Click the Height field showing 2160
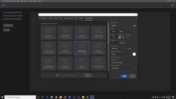This screenshot has width=176, height=99. click(x=114, y=37)
